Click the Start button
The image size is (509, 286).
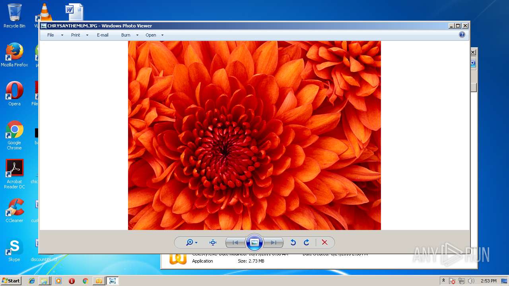tap(11, 280)
